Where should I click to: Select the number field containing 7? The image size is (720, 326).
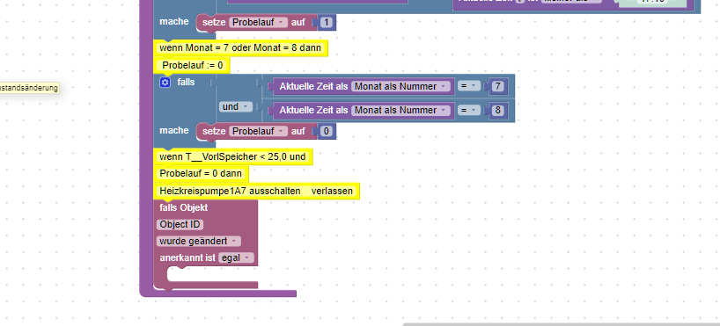(498, 86)
